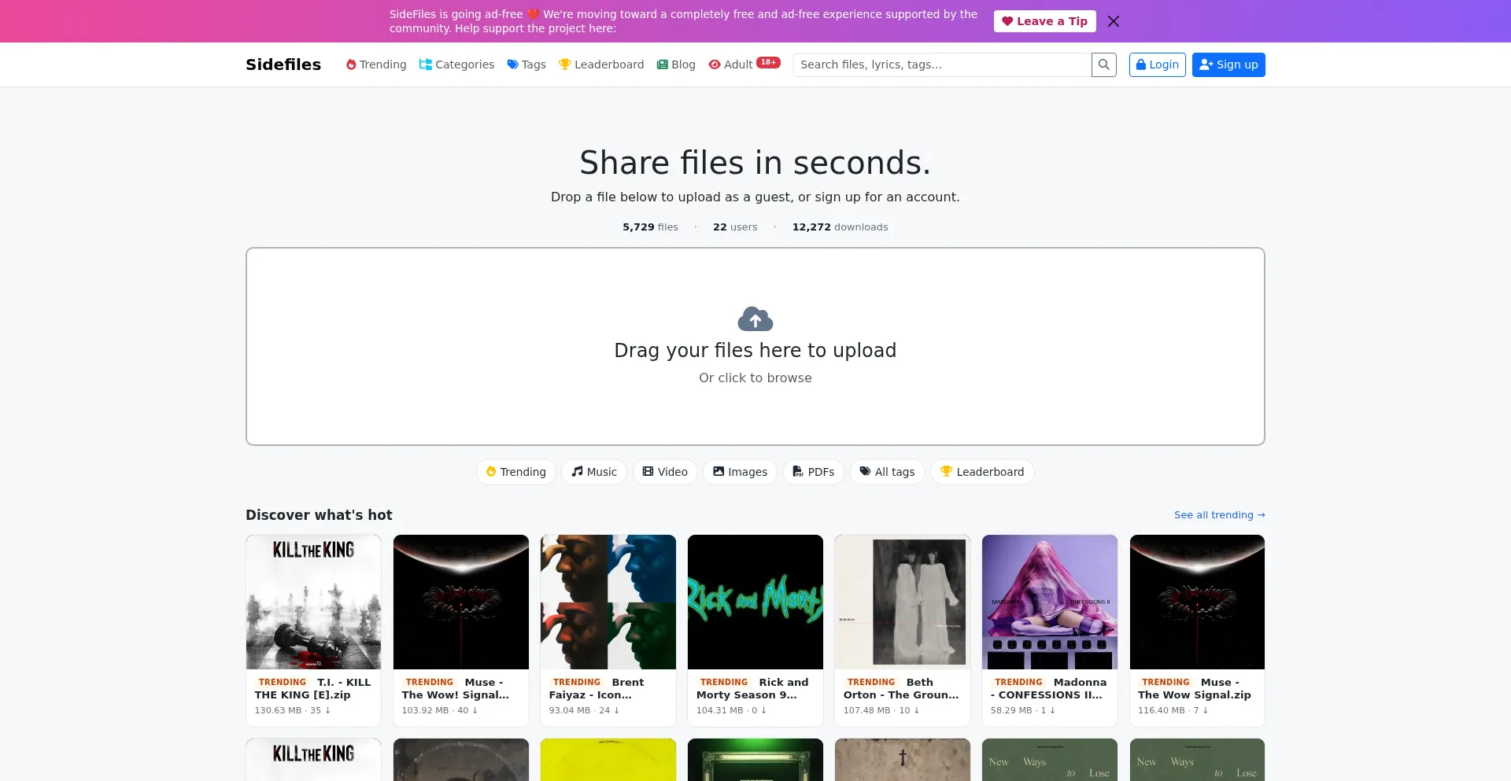Click the film icon in Video pill
The width and height of the screenshot is (1511, 781).
(648, 471)
